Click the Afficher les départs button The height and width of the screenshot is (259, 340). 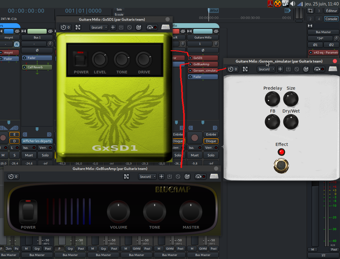coord(37,141)
